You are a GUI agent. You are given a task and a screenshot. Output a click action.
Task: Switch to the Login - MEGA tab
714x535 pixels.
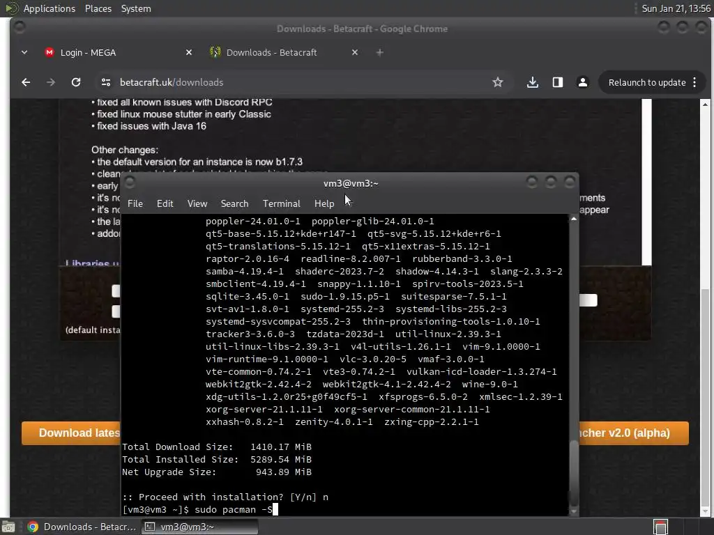coord(119,52)
